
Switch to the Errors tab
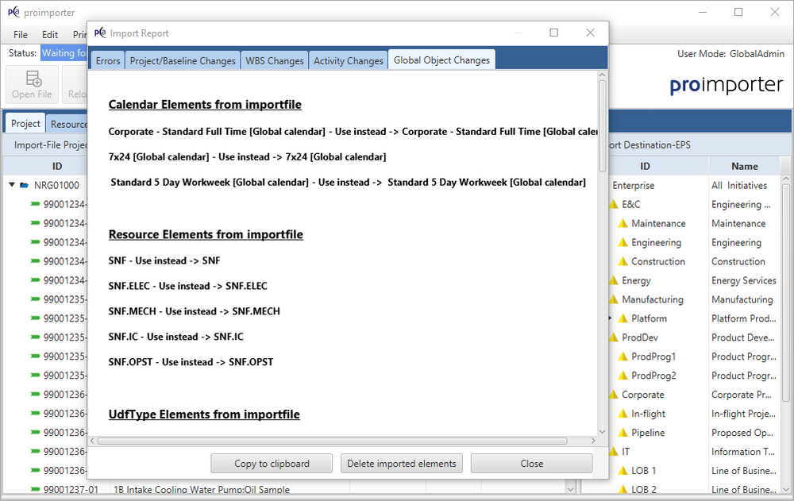(x=108, y=60)
